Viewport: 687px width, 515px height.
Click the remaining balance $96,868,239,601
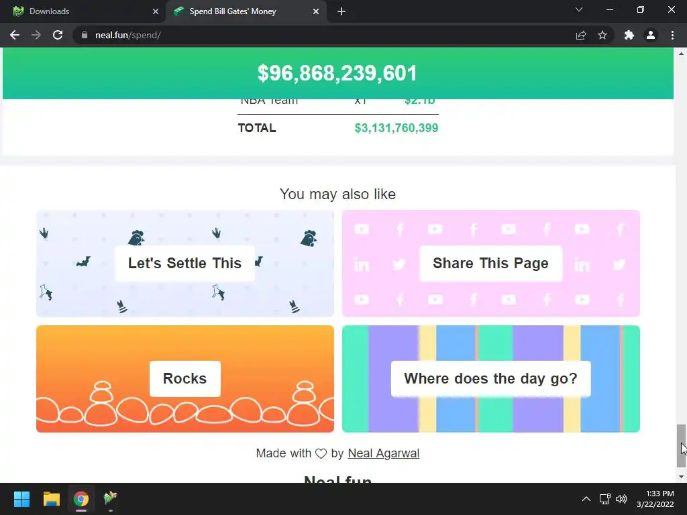point(337,73)
